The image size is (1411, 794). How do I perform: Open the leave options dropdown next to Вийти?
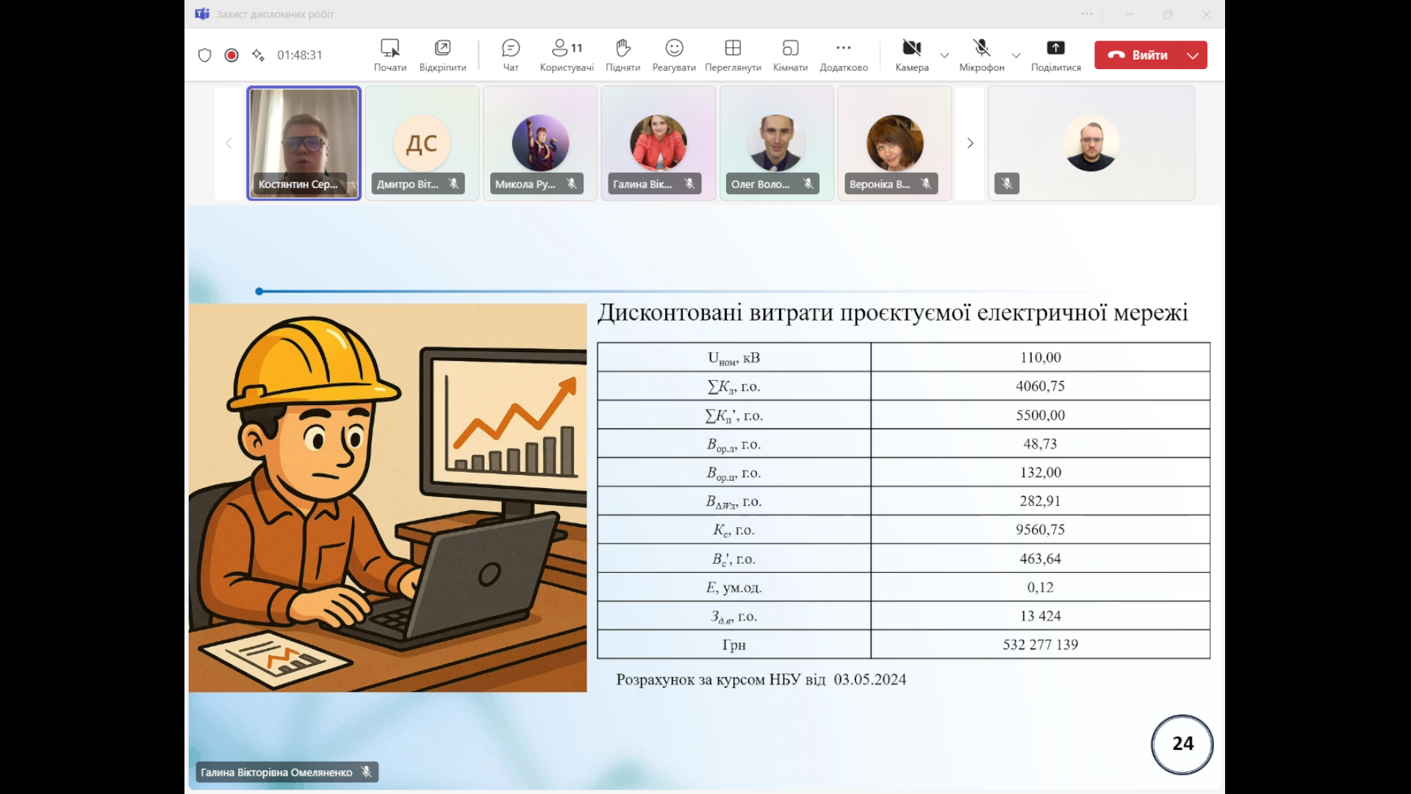click(x=1193, y=55)
